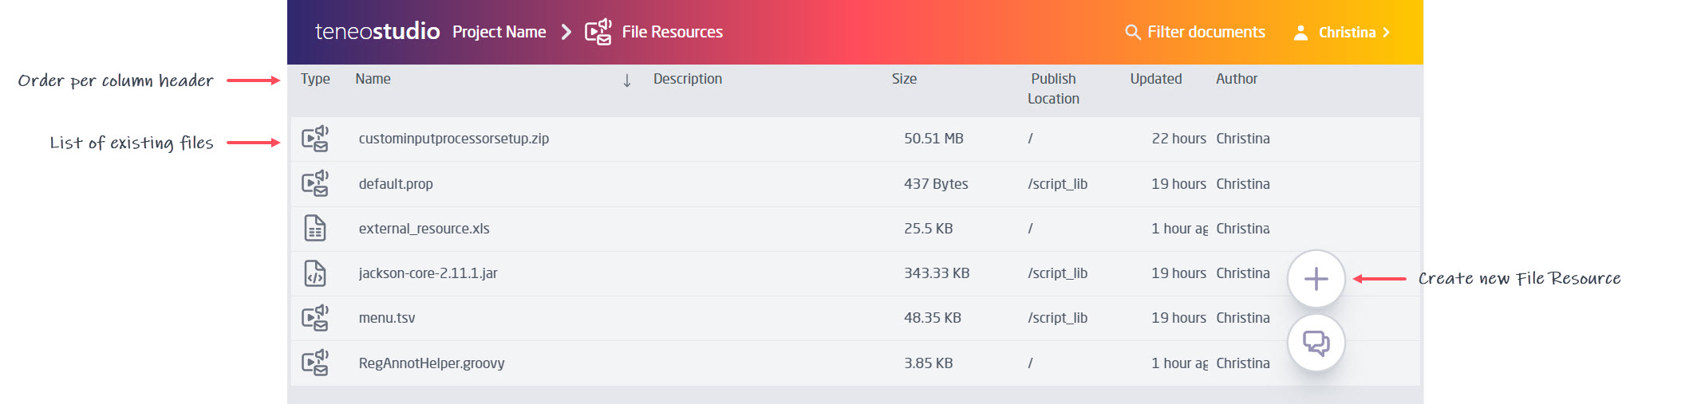Click the Filter documents search field
The width and height of the screenshot is (1705, 404).
pos(1206,32)
